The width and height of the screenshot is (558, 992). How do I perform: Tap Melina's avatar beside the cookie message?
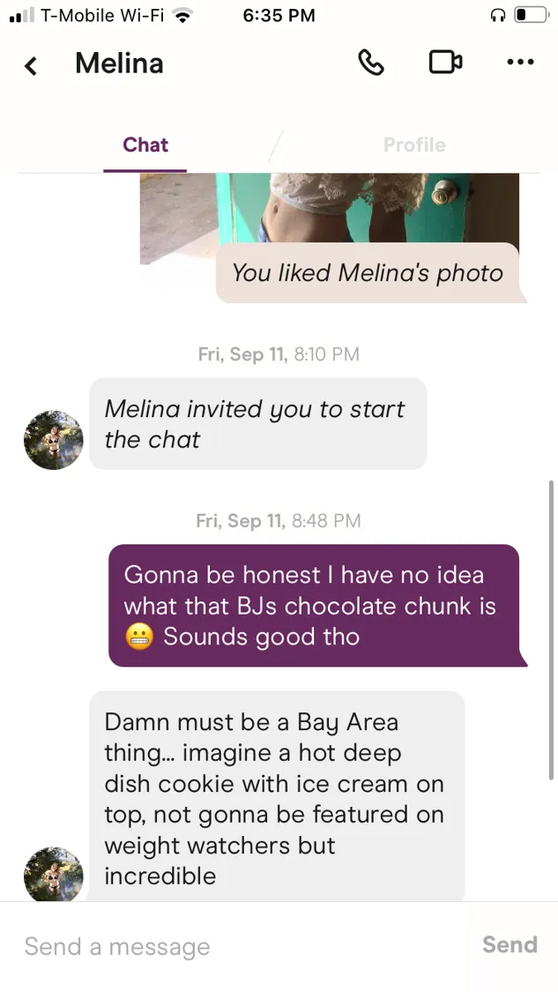tap(53, 875)
